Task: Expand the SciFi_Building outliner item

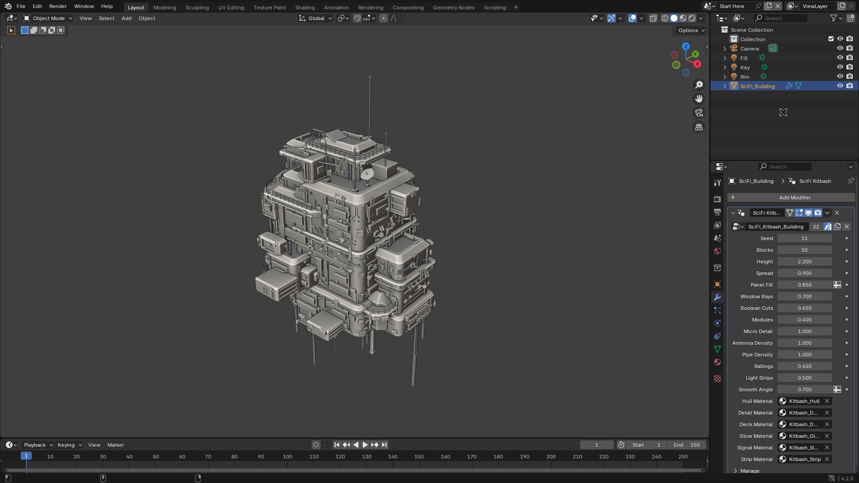Action: click(x=725, y=86)
